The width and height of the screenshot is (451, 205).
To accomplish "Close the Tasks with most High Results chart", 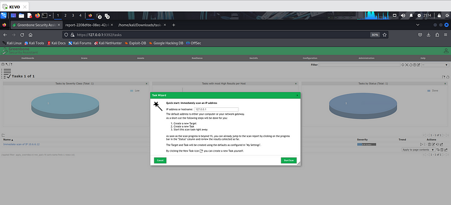I will (x=295, y=84).
